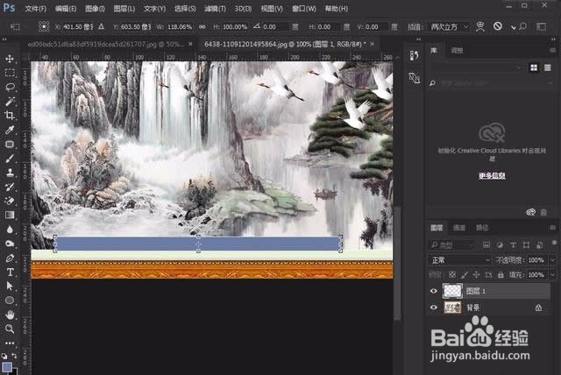The width and height of the screenshot is (561, 375).
Task: Click the foreground color swatch
Action: tap(7, 367)
